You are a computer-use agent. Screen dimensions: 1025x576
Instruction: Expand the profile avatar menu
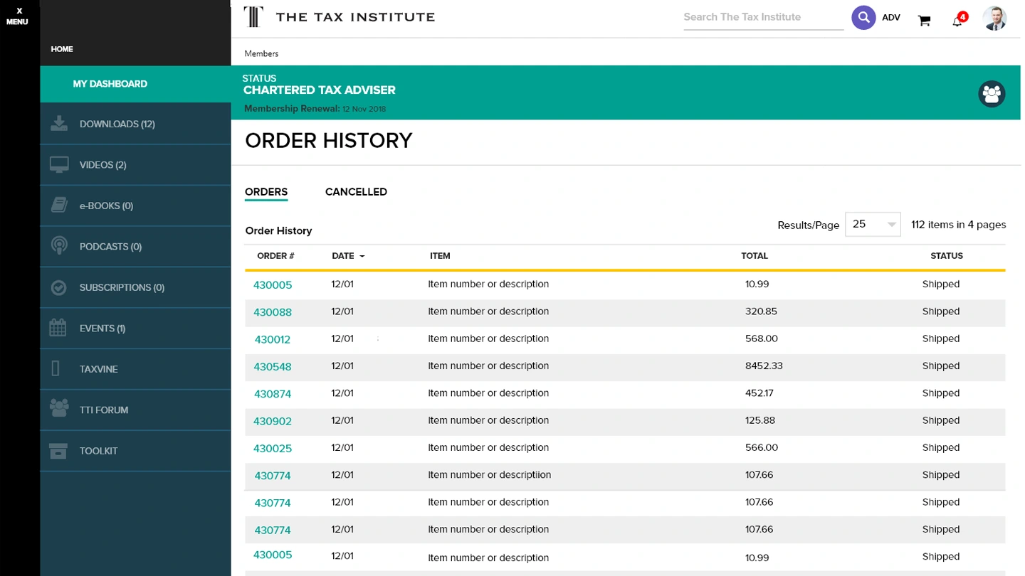point(994,18)
